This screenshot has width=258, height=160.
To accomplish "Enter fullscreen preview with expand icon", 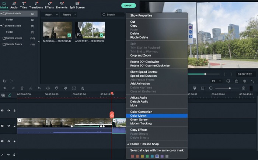I will [x=252, y=81].
